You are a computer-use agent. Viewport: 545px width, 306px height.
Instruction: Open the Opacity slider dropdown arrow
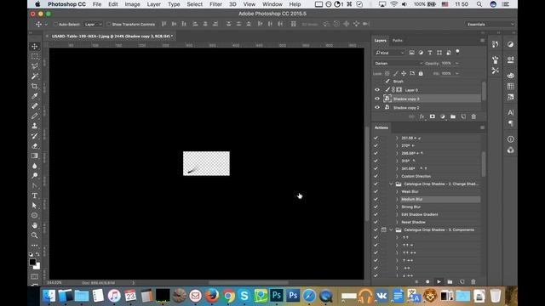(x=456, y=64)
